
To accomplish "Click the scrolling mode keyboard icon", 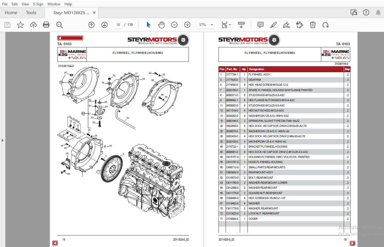I will coord(241,25).
